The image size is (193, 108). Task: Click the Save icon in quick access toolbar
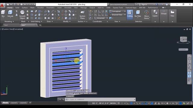tap(15, 4)
